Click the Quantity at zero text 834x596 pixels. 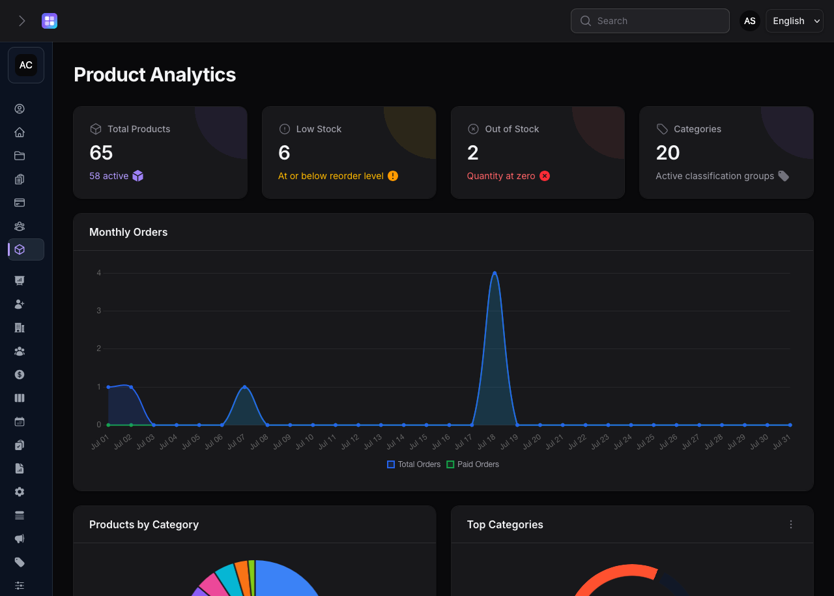coord(501,176)
